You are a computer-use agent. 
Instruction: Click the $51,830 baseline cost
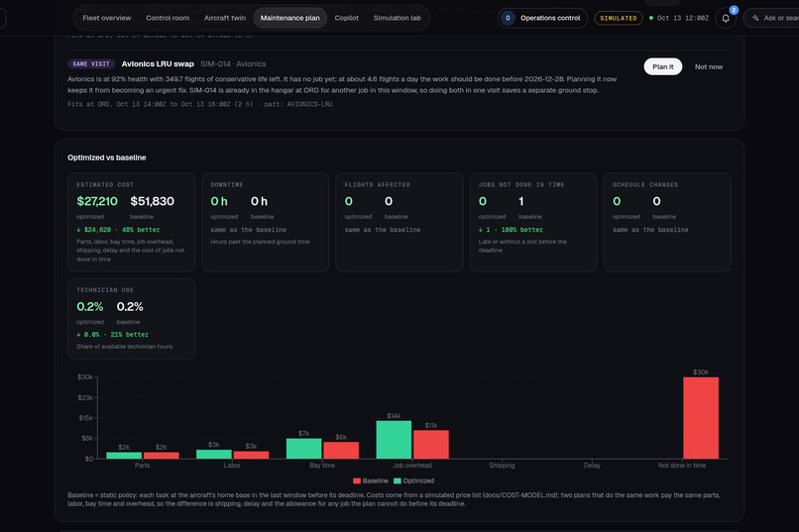(152, 201)
